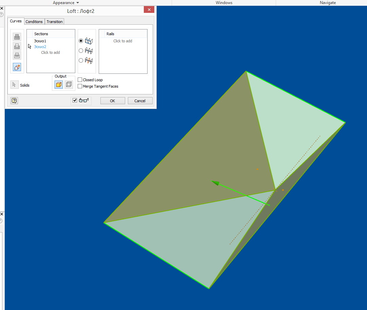Cancel the Loft dialog
The width and height of the screenshot is (367, 310).
tap(140, 101)
